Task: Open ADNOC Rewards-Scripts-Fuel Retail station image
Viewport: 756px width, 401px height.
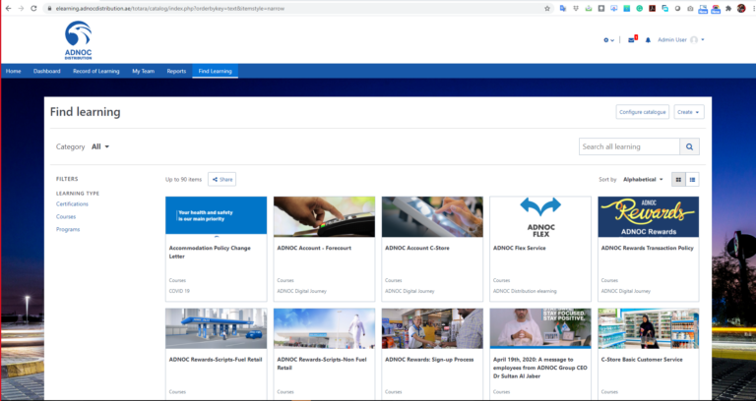Action: pos(216,328)
